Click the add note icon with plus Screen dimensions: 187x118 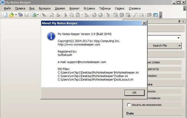click(115, 15)
